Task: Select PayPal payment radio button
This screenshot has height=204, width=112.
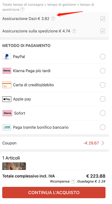Action: tap(103, 57)
